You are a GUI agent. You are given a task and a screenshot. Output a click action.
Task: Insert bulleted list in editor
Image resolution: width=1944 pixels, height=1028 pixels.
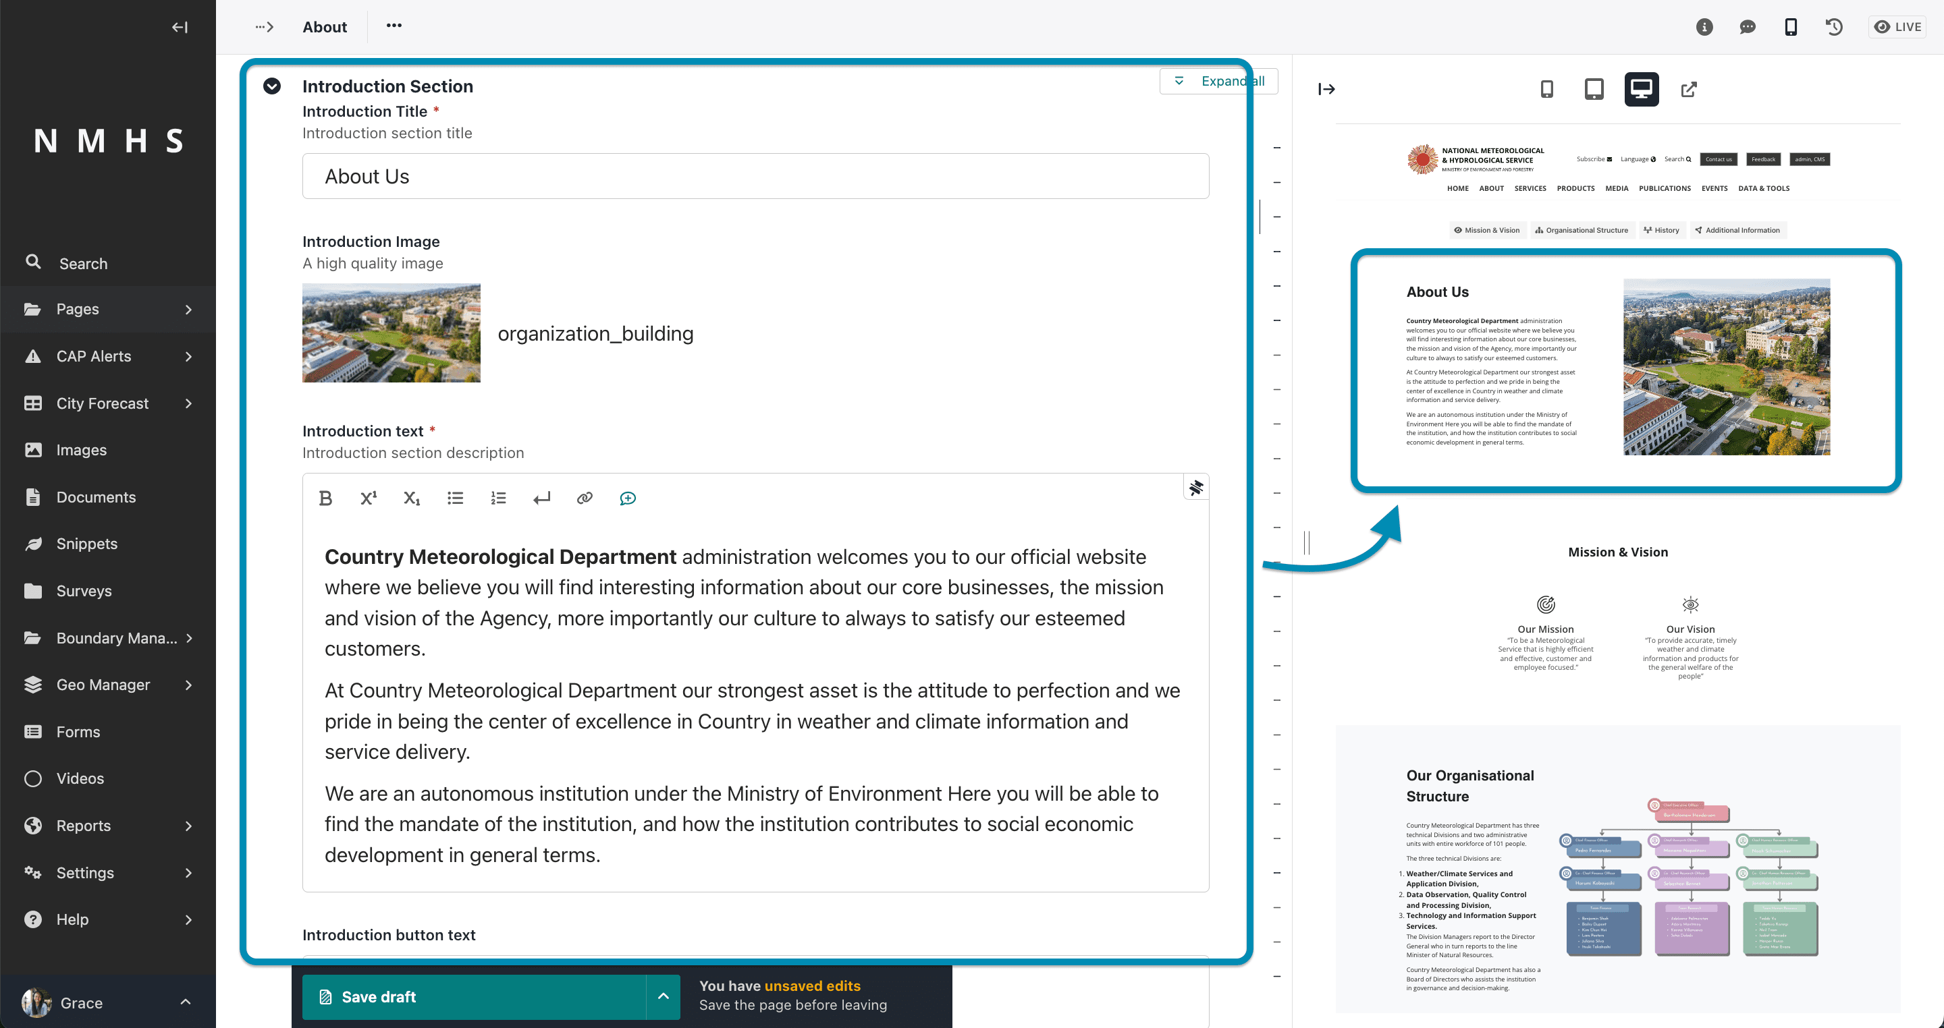[x=455, y=498]
